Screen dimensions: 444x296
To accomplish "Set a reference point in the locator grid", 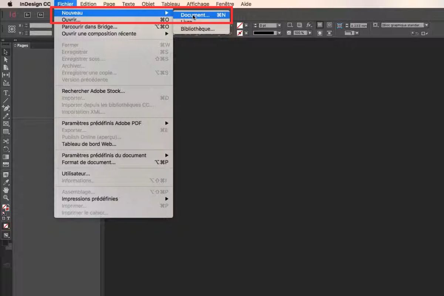I will tap(12, 29).
